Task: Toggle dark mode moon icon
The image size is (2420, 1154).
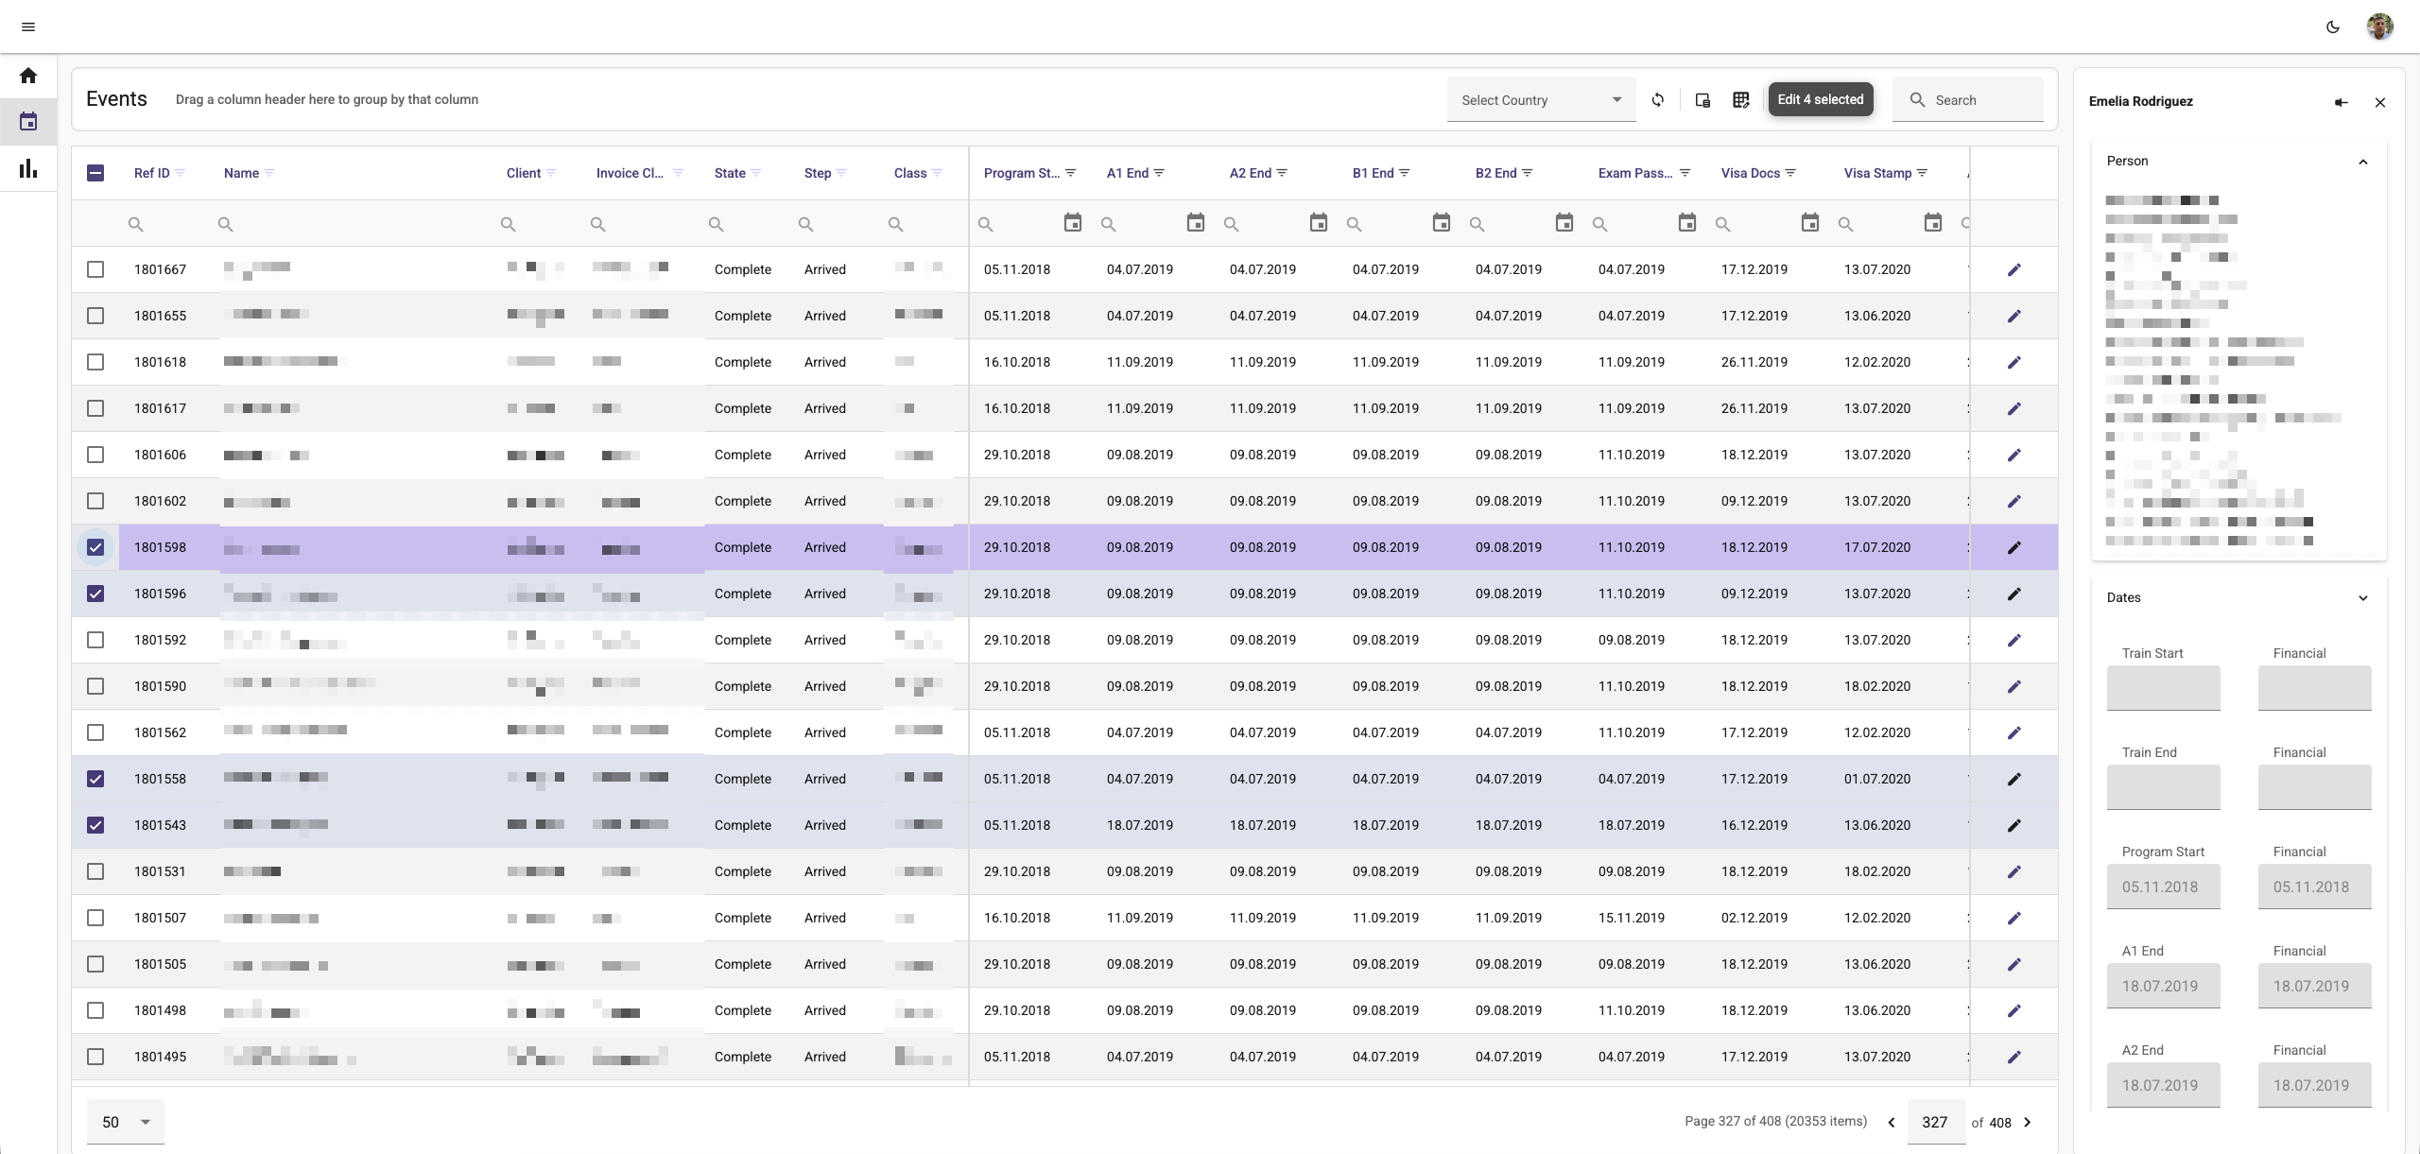Action: click(2332, 26)
